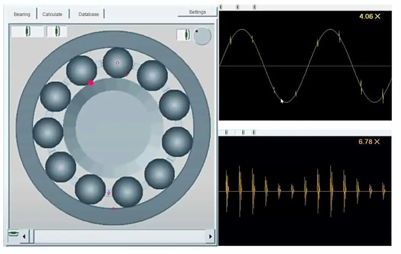Click the first marker above the impulse waveform
Viewport: 401px width, 254px height.
(x=227, y=132)
